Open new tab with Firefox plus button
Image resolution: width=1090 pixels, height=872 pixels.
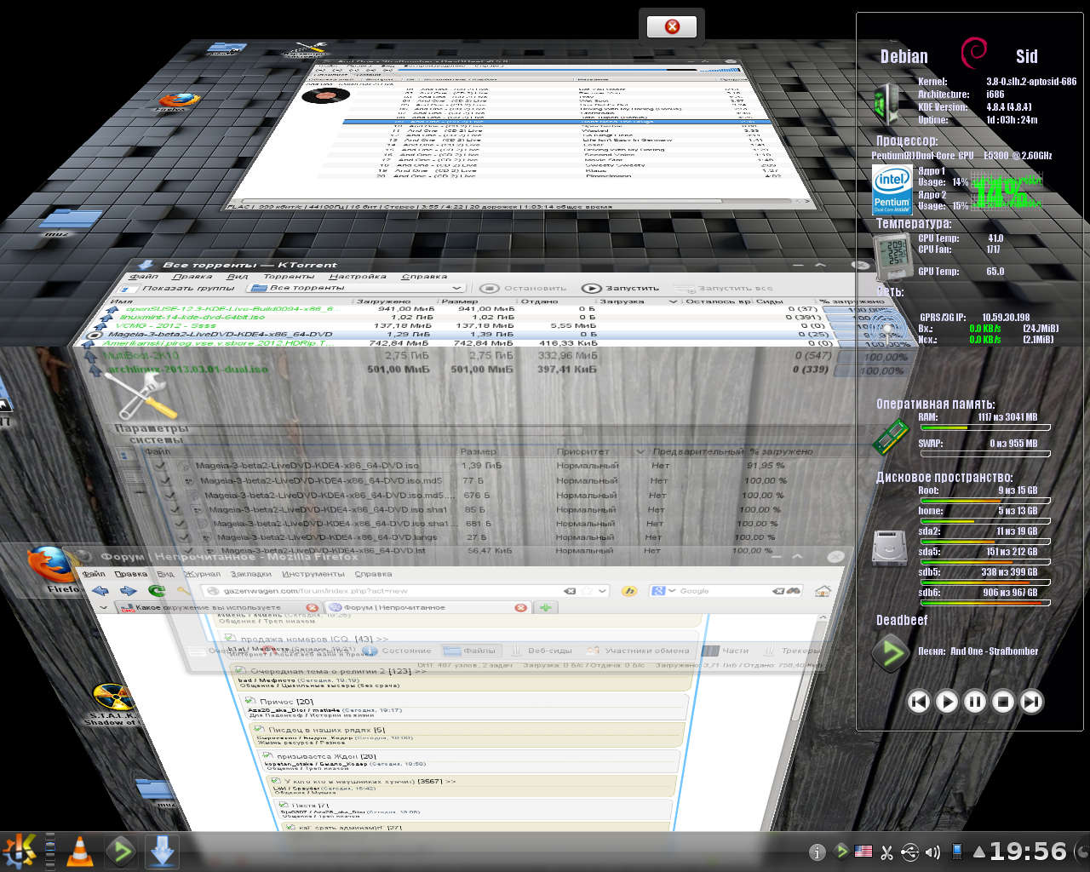pos(545,607)
